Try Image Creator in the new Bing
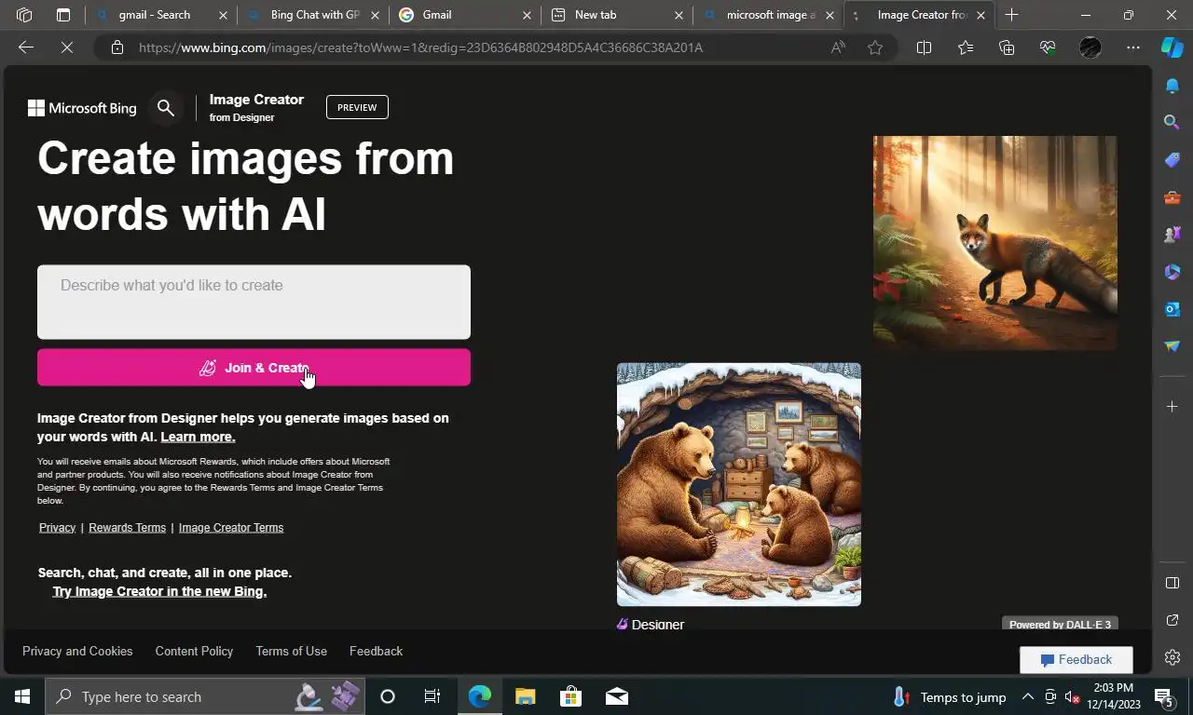Image resolution: width=1193 pixels, height=715 pixels. tap(159, 591)
